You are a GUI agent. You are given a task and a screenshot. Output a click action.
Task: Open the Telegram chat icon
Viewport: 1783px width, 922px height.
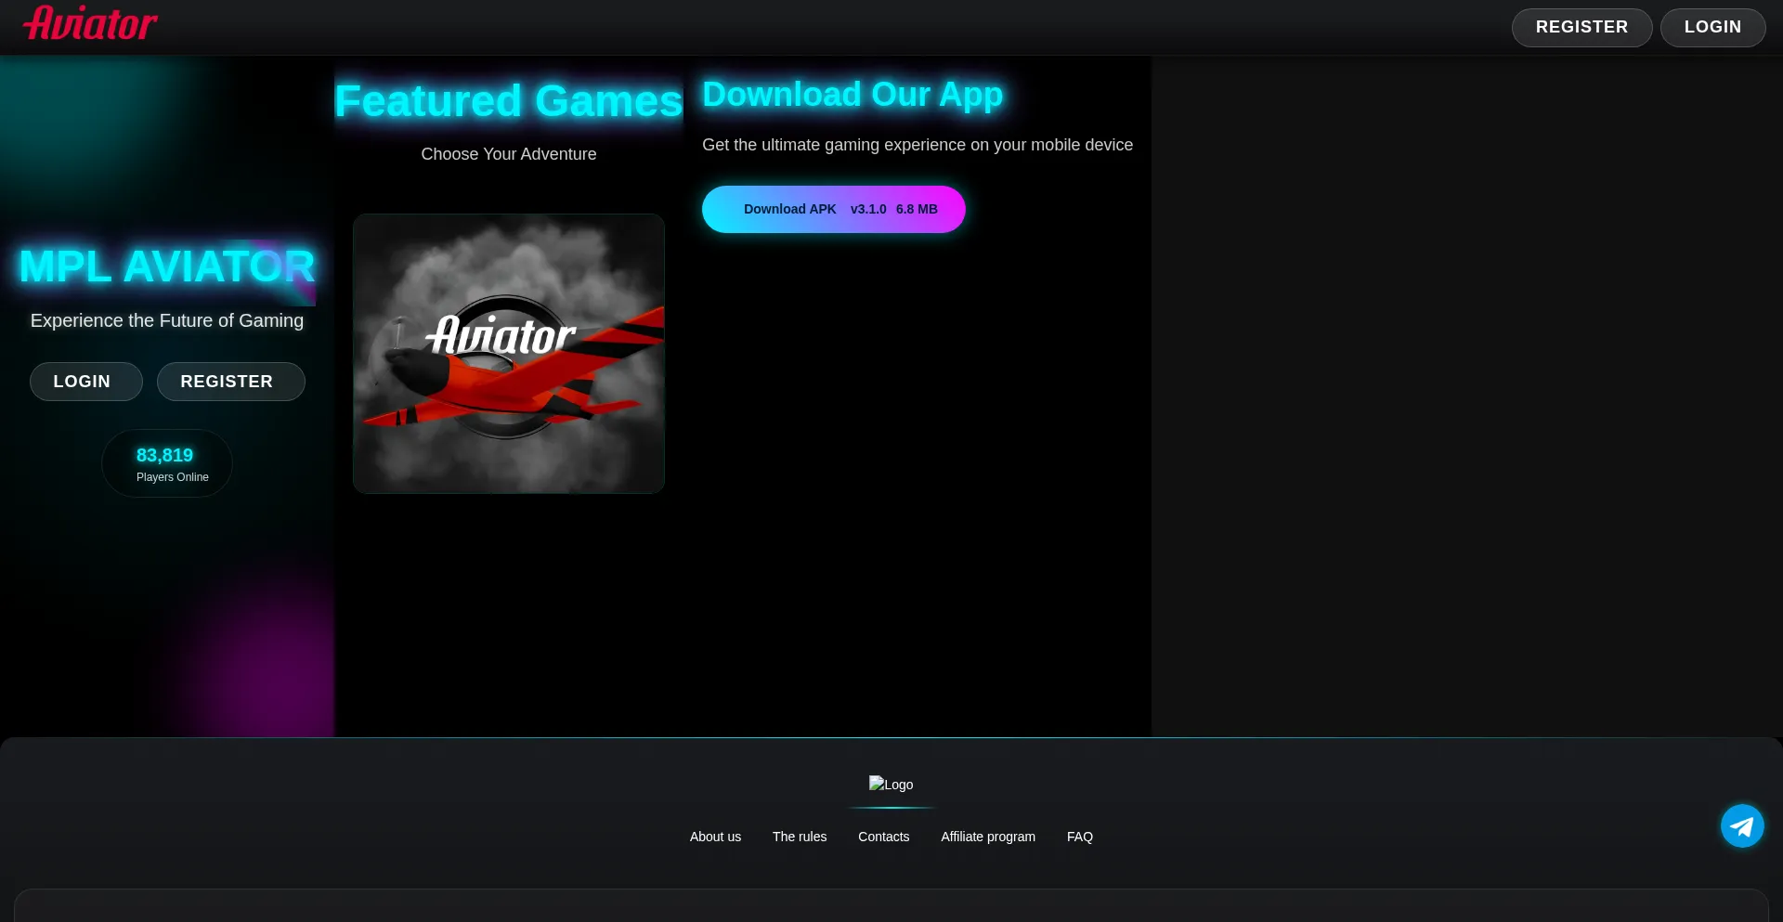pos(1741,825)
